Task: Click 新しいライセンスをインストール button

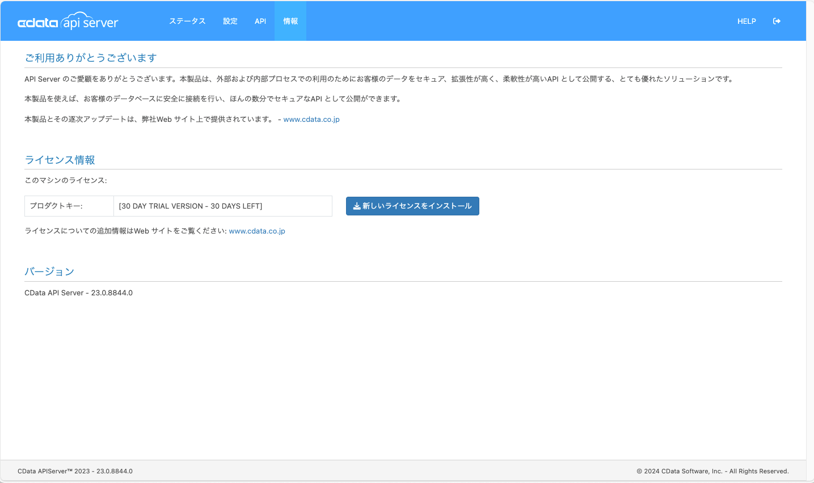Action: click(412, 206)
